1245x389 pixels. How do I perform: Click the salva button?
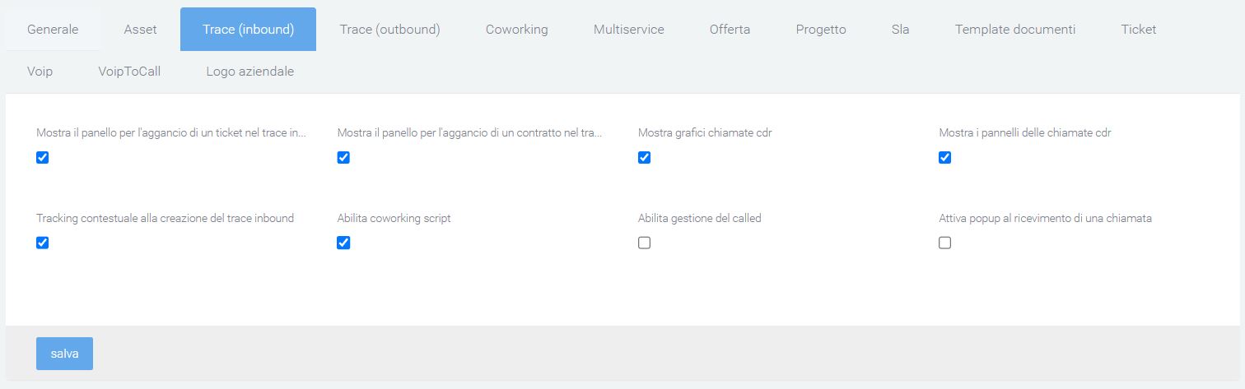pyautogui.click(x=64, y=354)
